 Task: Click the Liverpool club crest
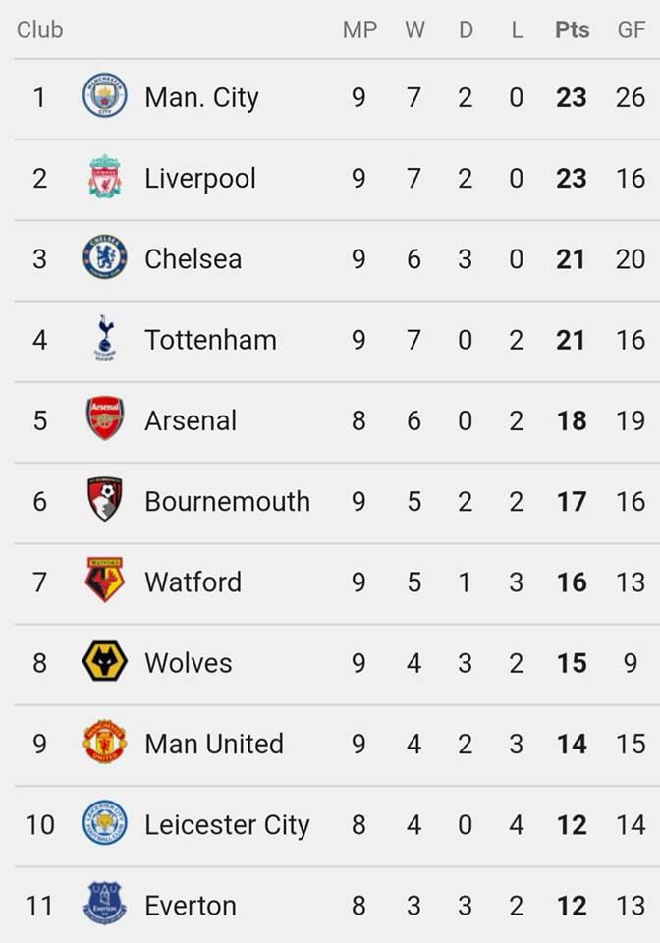(x=104, y=176)
